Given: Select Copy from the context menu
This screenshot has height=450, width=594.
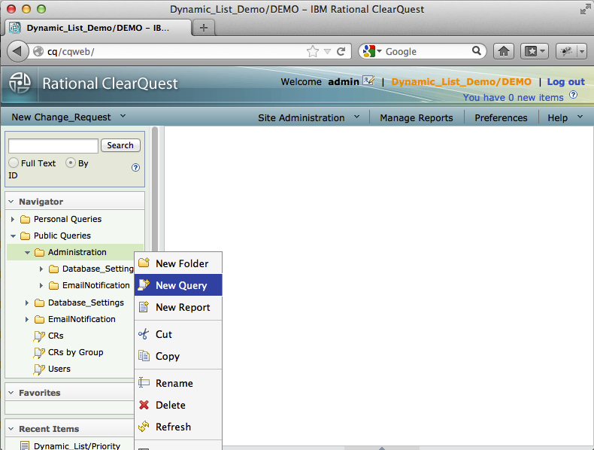Looking at the screenshot, I should coord(178,356).
